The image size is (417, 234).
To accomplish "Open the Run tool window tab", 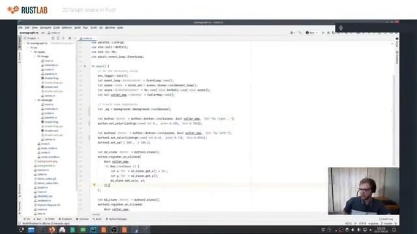I will click(37, 219).
